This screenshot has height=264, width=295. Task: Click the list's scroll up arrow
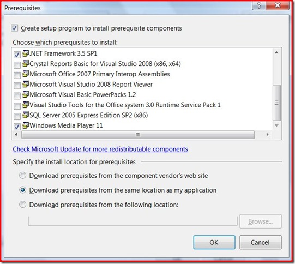pyautogui.click(x=276, y=53)
